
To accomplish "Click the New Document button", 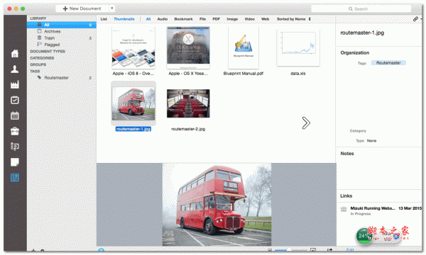I will tap(82, 8).
